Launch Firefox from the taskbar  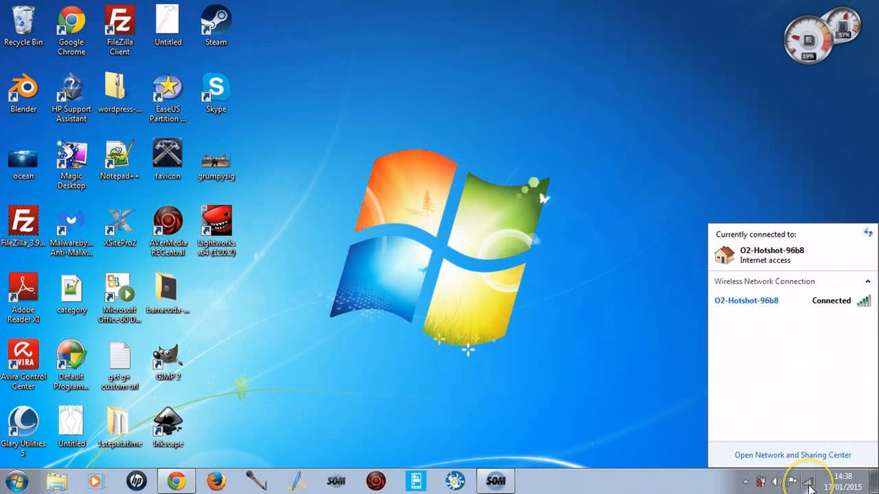pyautogui.click(x=218, y=480)
